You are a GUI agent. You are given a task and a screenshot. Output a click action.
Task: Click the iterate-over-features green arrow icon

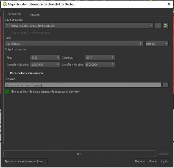pyautogui.click(x=166, y=26)
